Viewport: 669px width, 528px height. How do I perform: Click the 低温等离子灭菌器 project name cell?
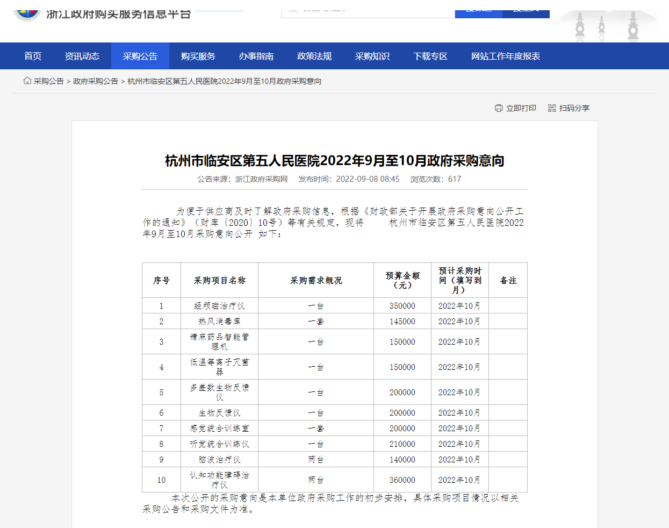click(x=220, y=367)
